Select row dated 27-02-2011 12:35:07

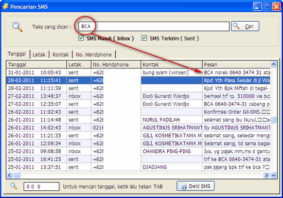(x=138, y=104)
